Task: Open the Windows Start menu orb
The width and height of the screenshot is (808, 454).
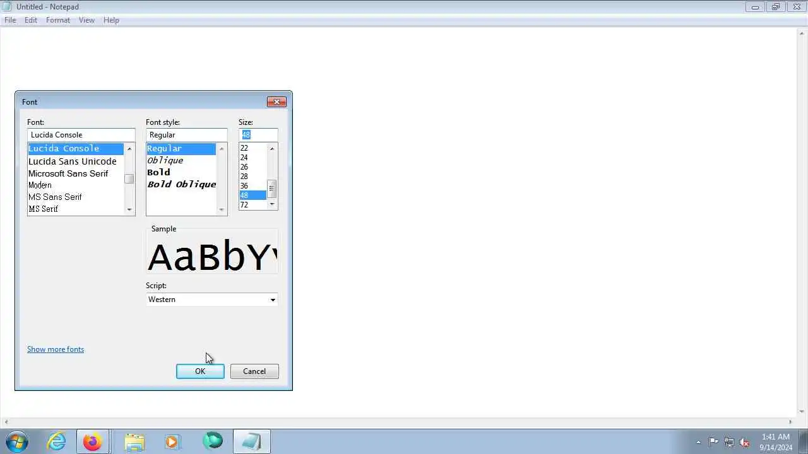Action: coord(17,441)
